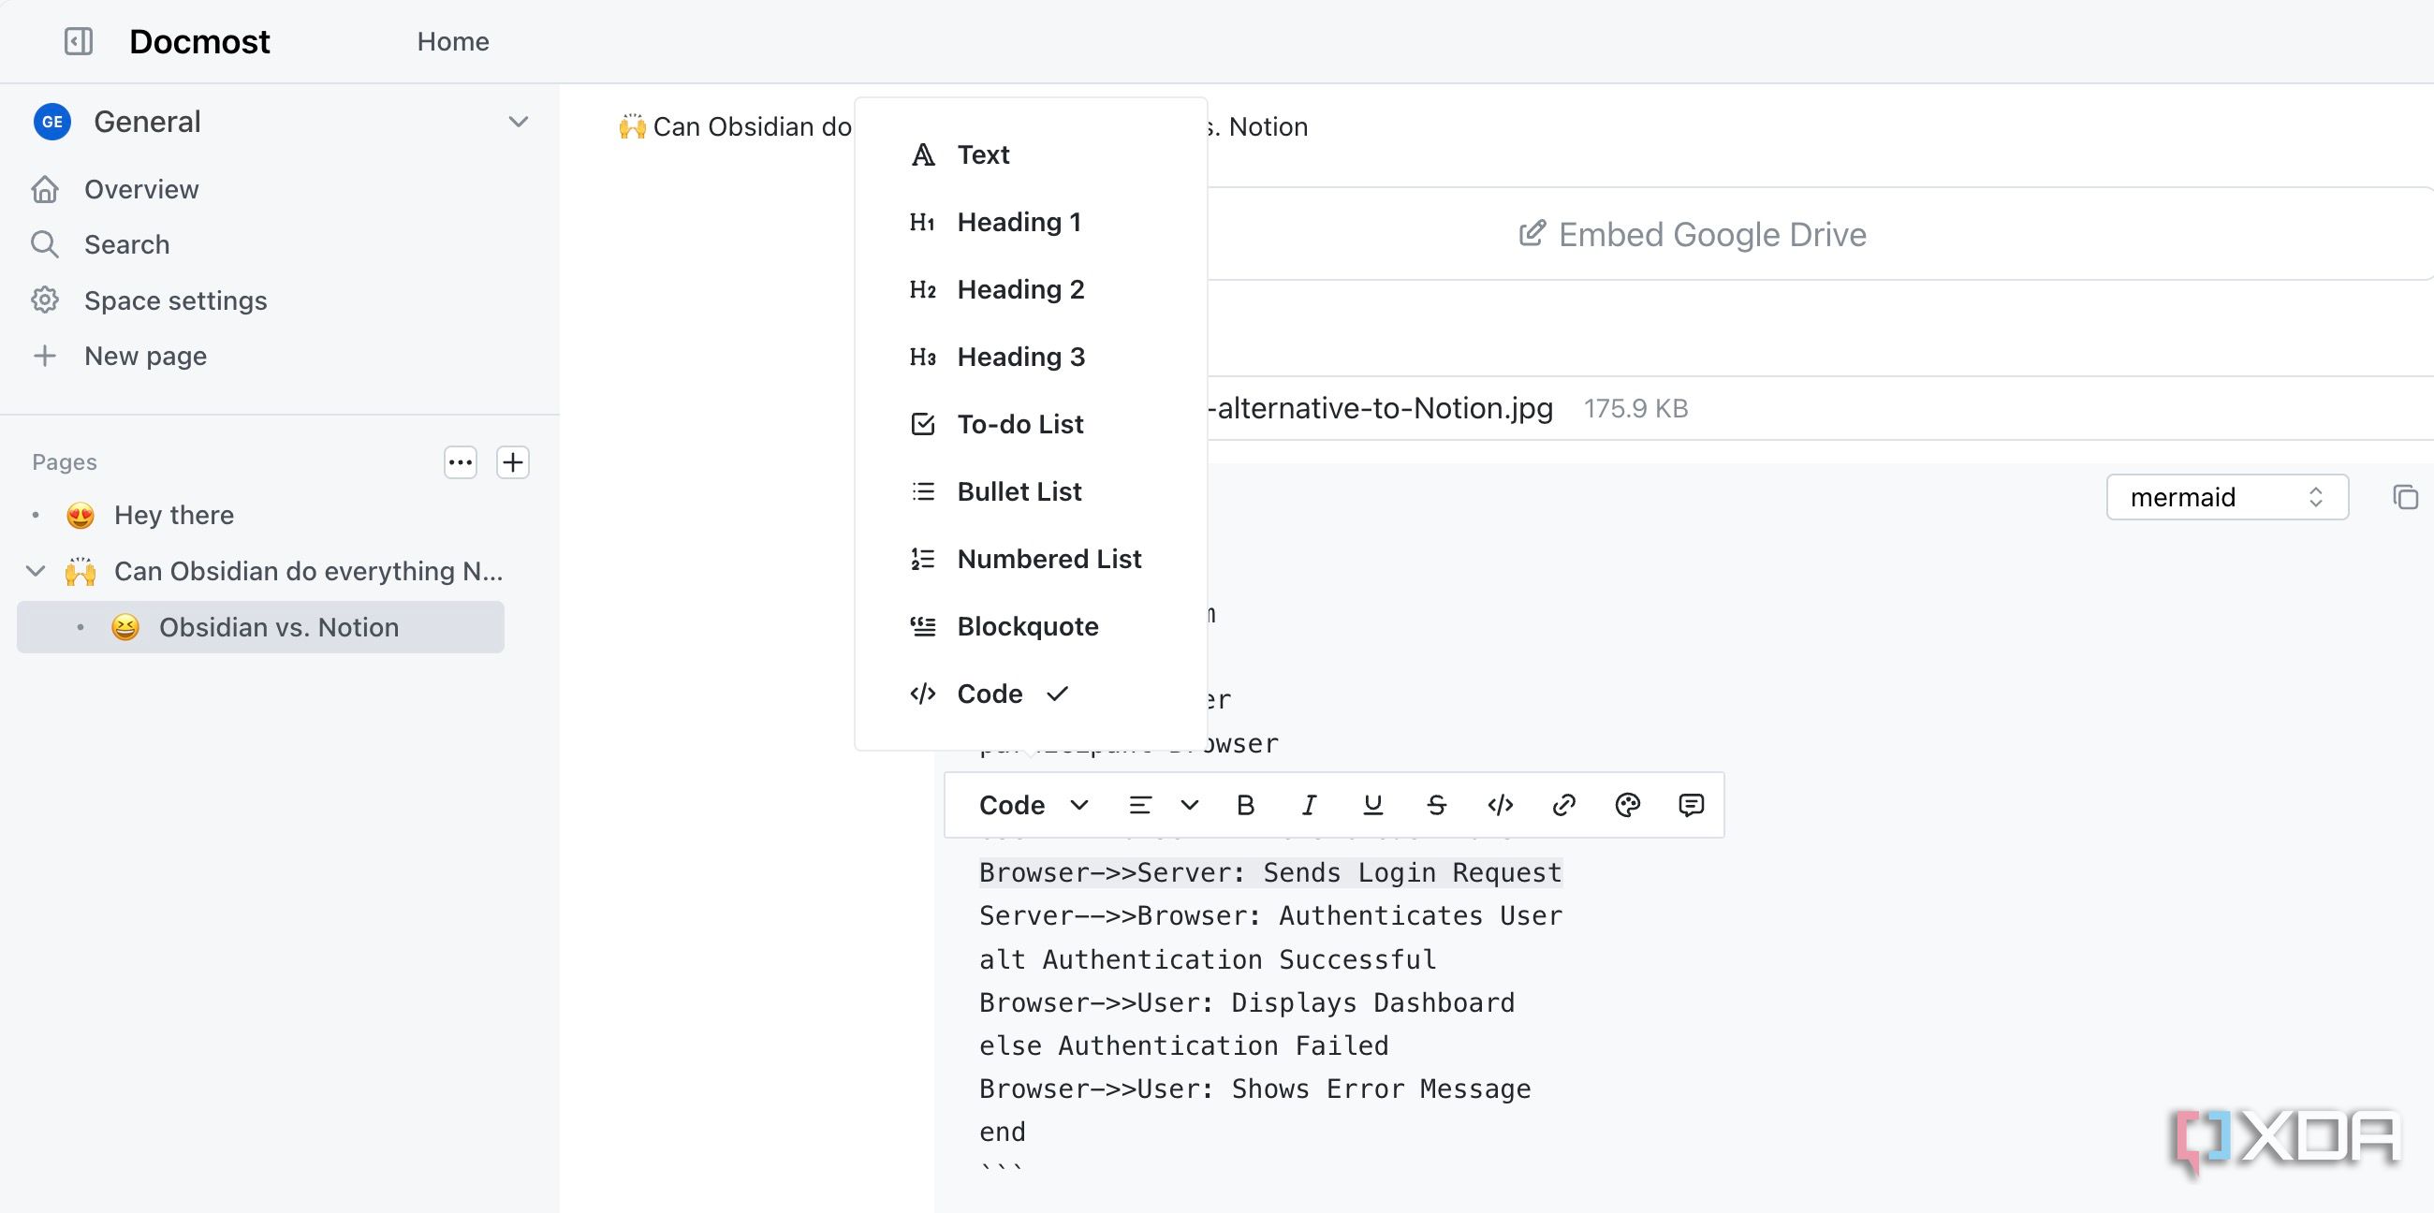
Task: Select the Obsidian vs. Notion page
Action: (x=261, y=627)
